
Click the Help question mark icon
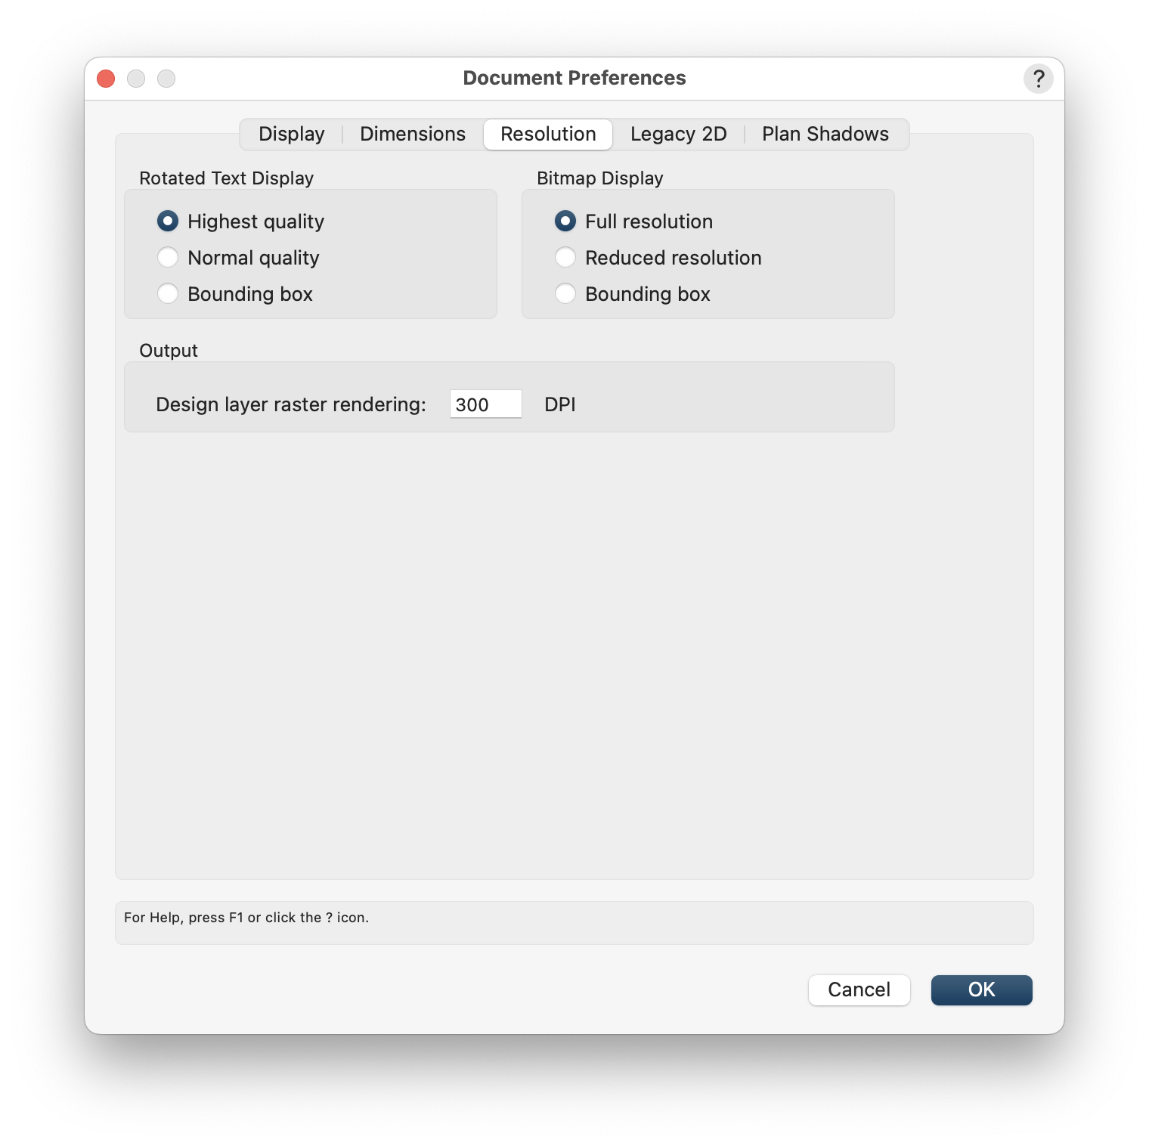coord(1038,78)
